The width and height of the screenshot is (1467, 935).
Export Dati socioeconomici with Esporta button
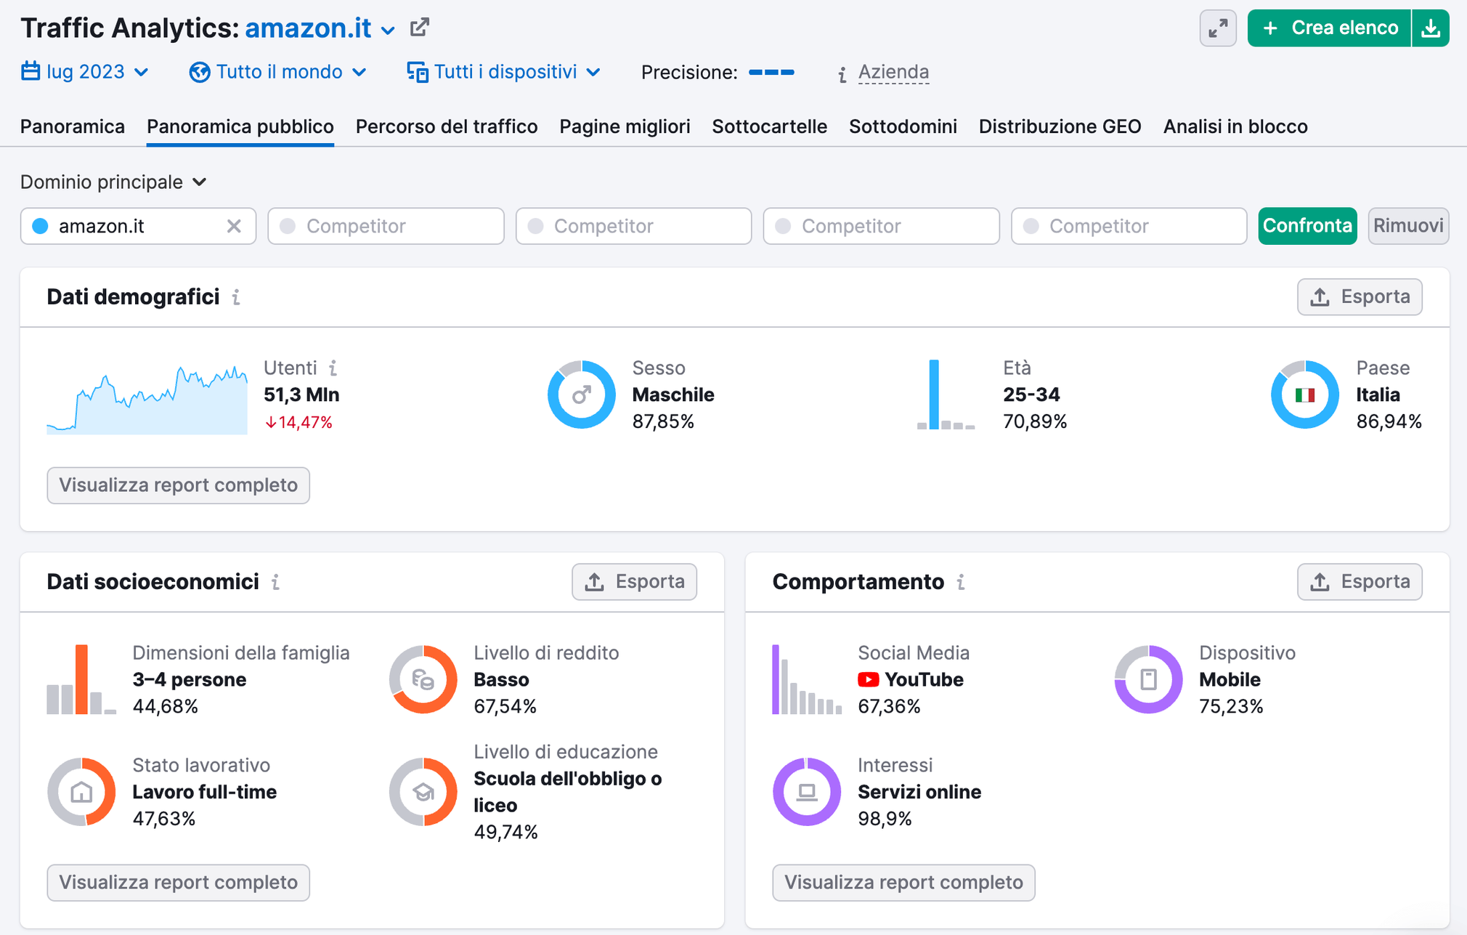(634, 581)
